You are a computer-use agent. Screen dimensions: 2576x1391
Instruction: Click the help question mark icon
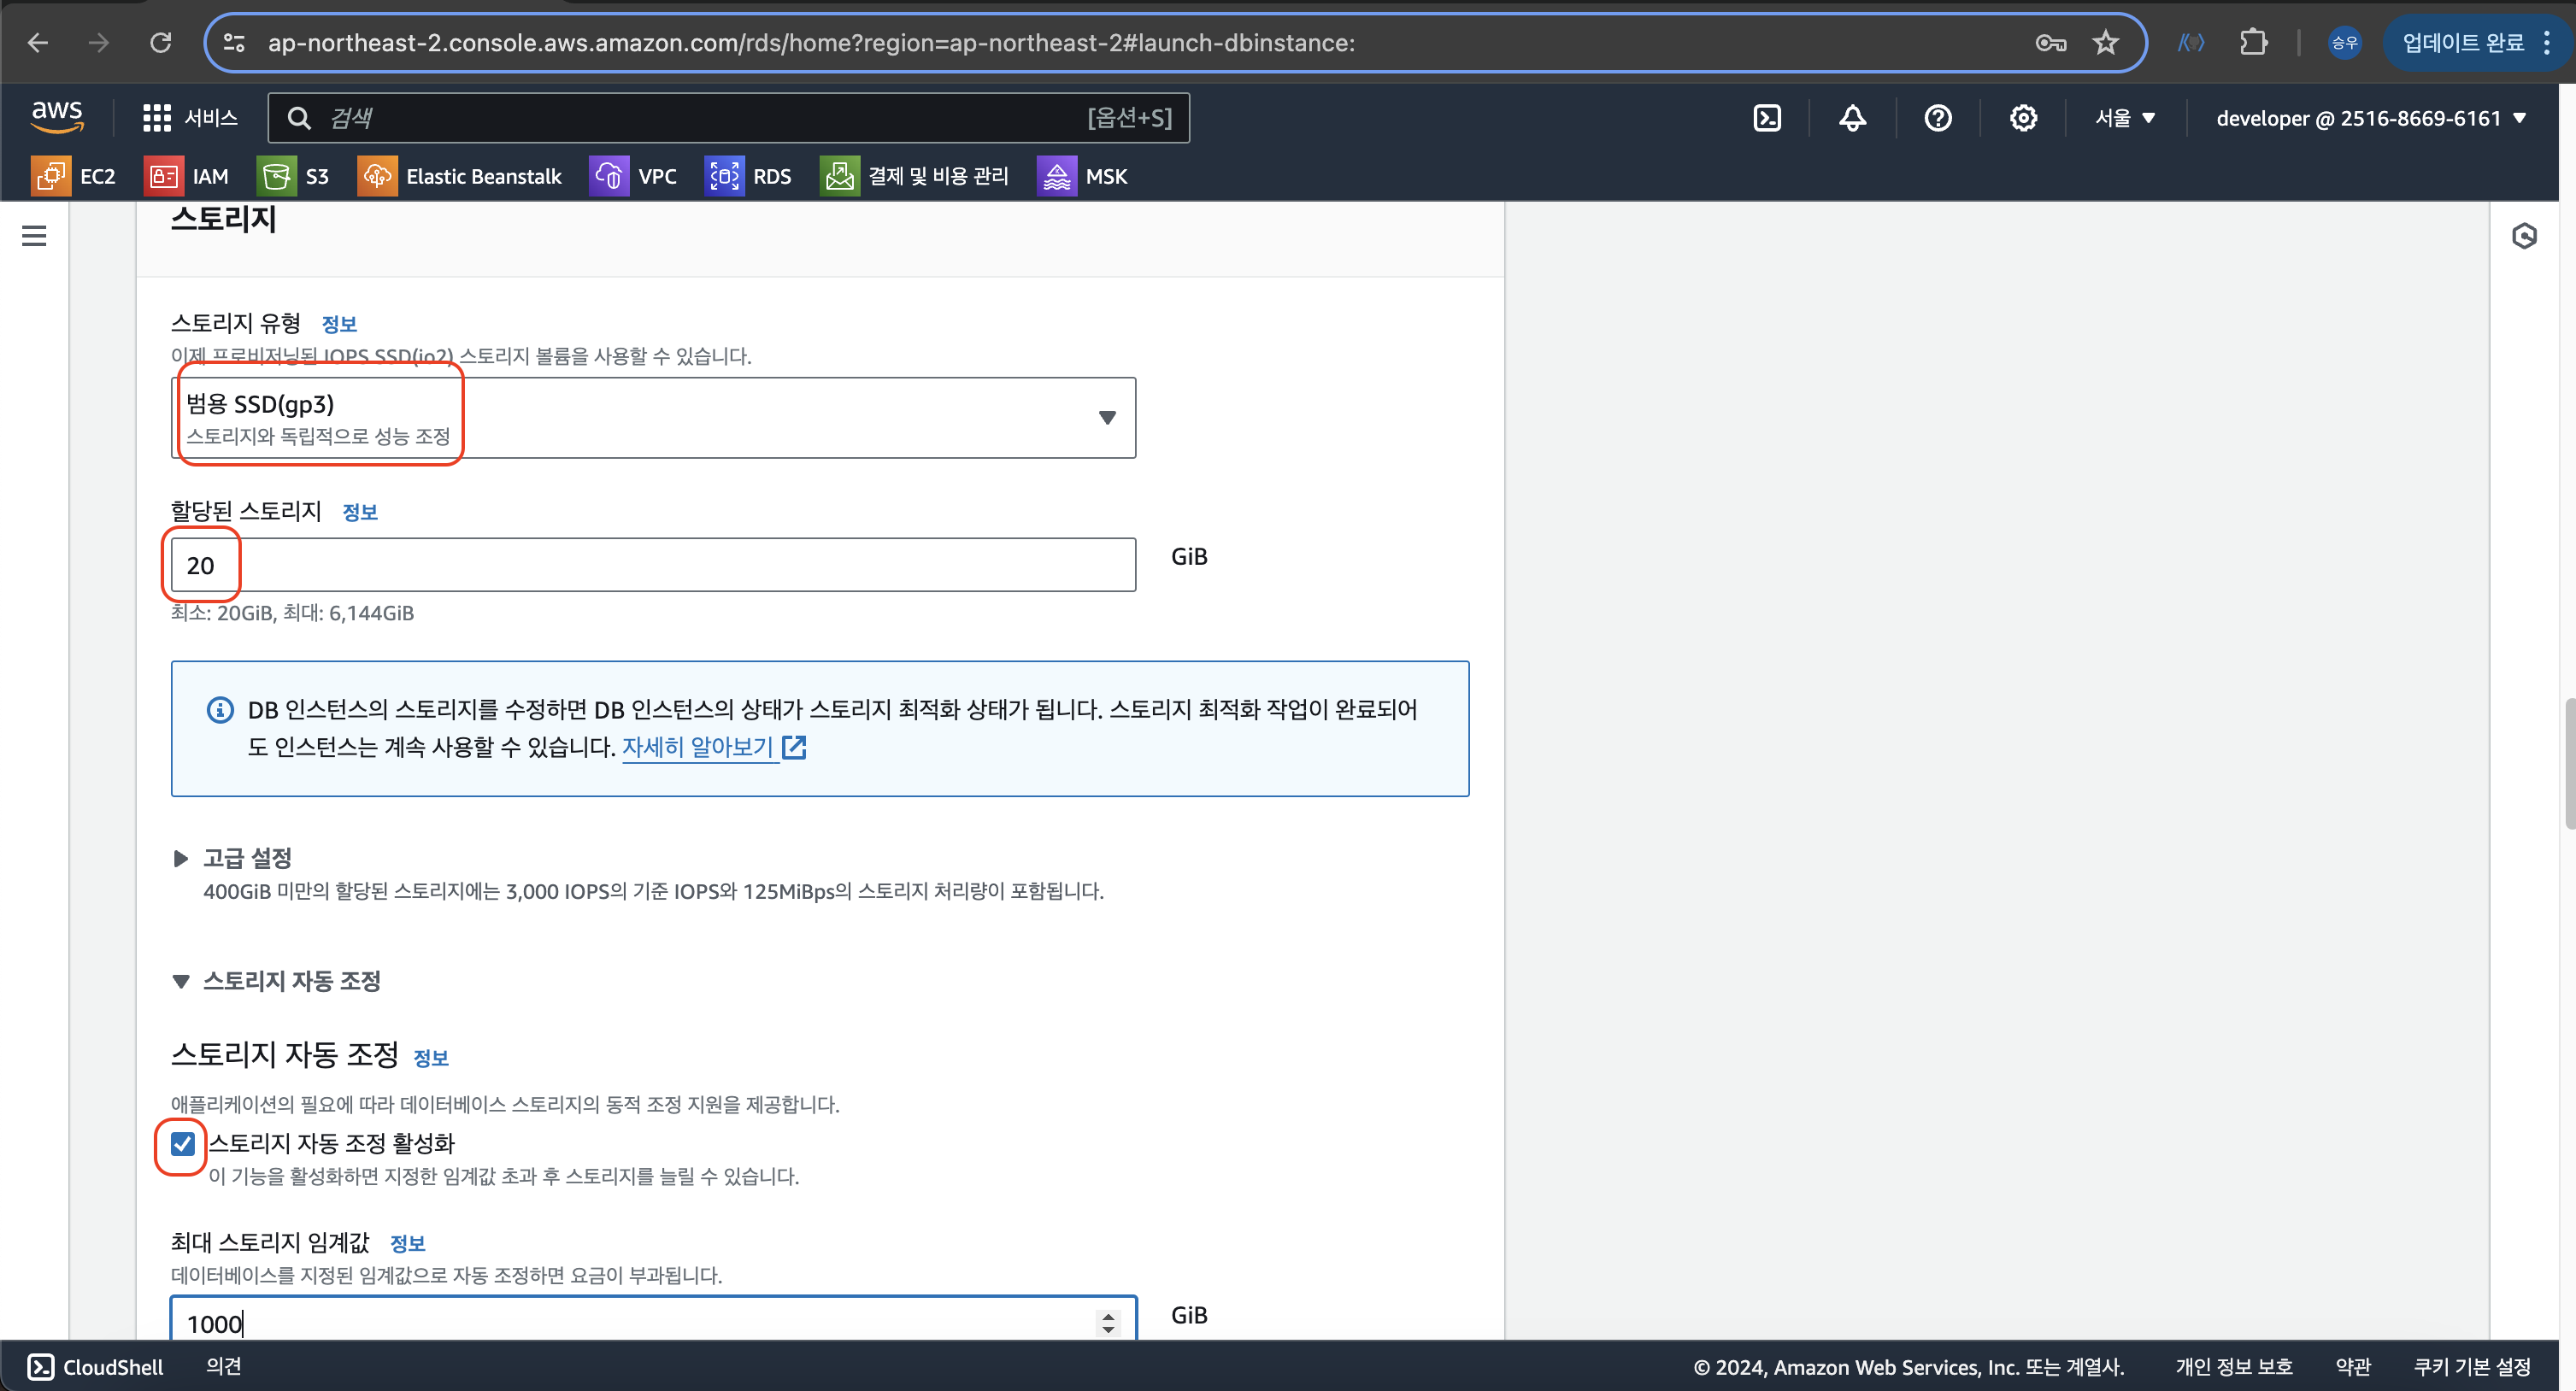click(x=1937, y=118)
